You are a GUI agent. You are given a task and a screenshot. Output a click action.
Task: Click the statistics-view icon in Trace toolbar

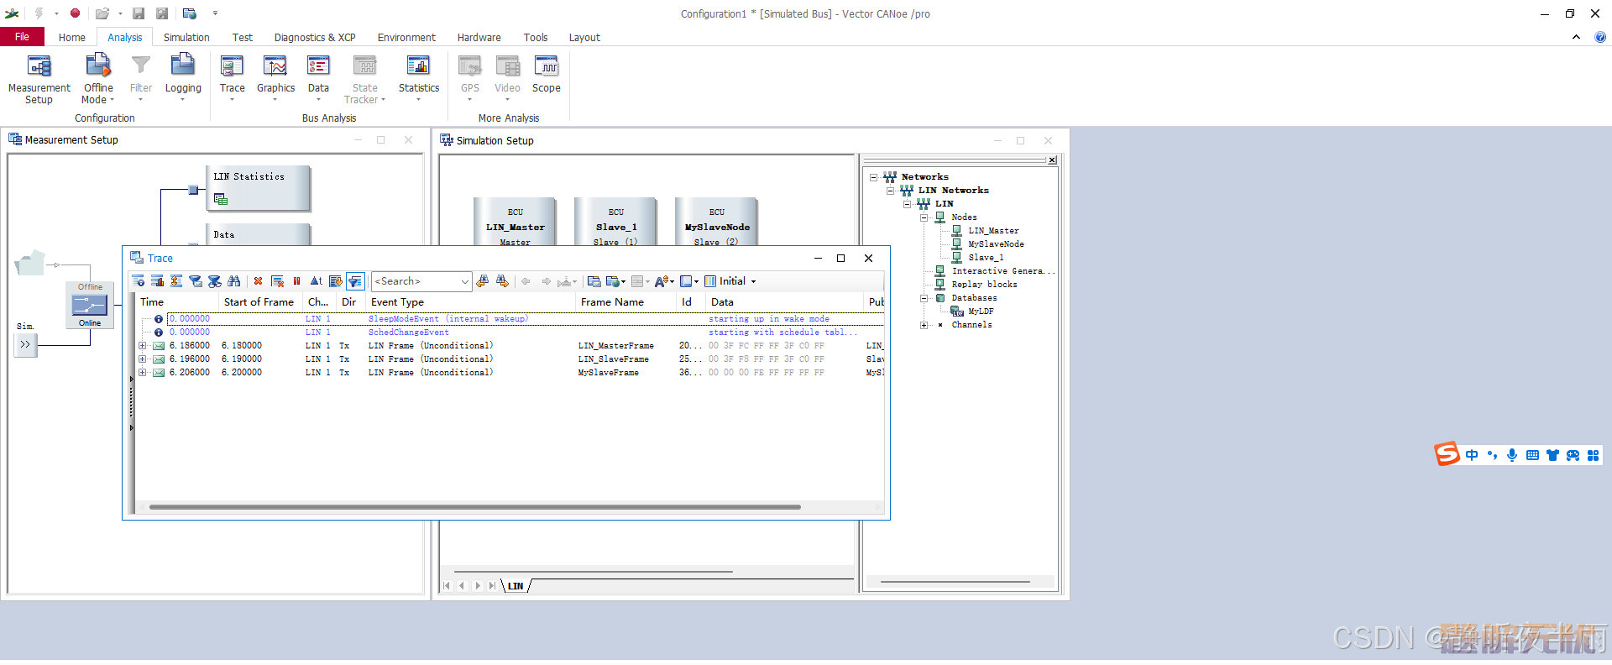pos(157,281)
